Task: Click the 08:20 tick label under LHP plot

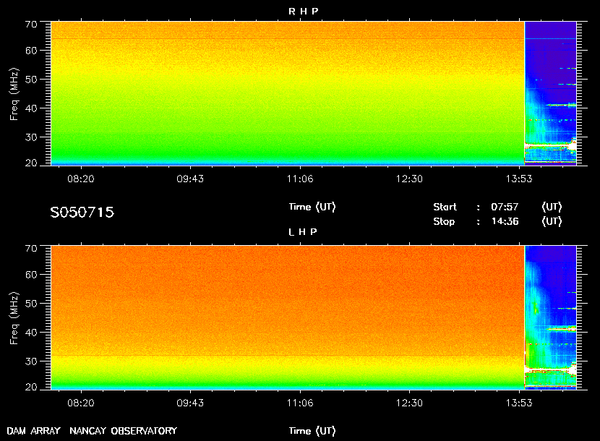Action: pyautogui.click(x=81, y=403)
